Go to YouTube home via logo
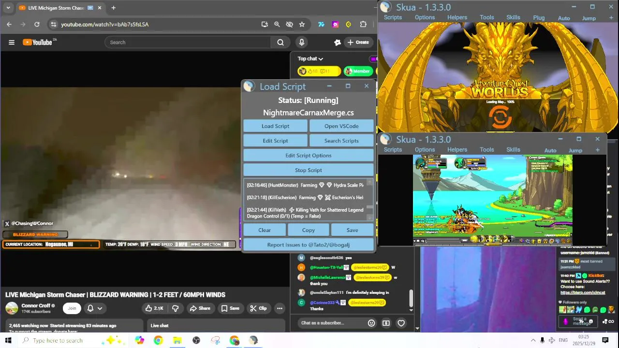The width and height of the screenshot is (619, 348). pos(38,43)
